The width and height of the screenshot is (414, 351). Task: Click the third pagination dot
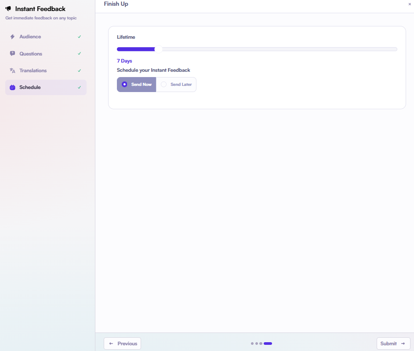coord(261,344)
